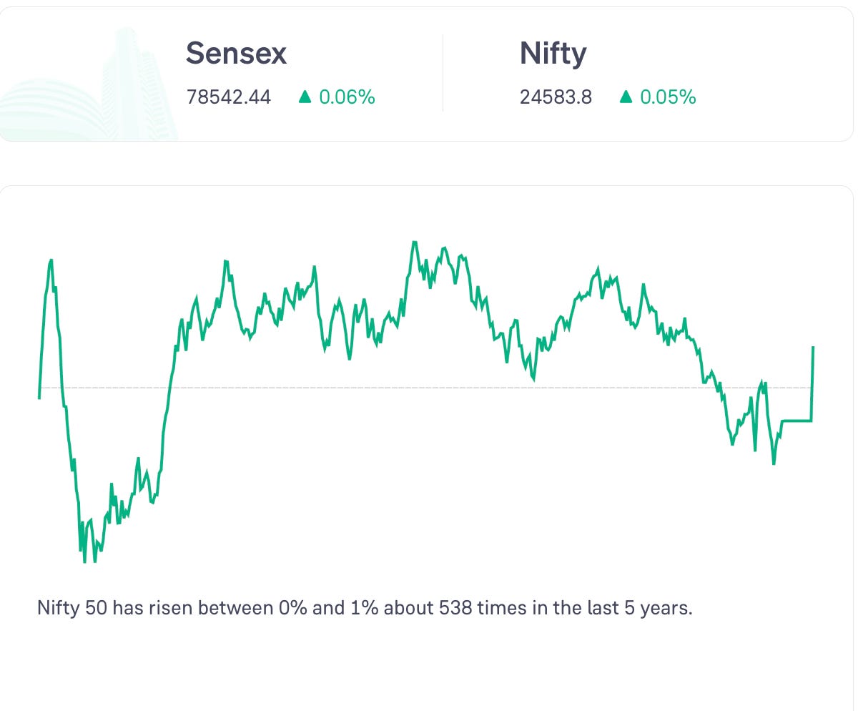Click the faded stock exchange building illustration

[89, 86]
